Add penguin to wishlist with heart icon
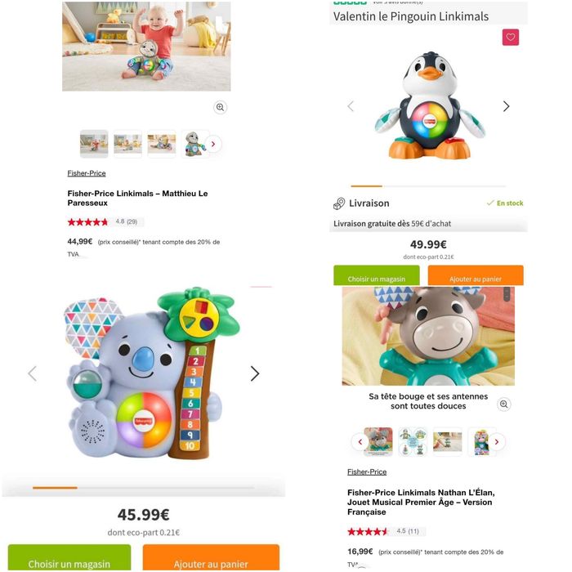 (x=511, y=38)
